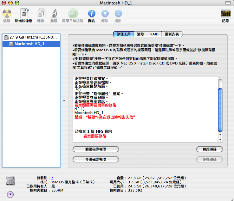Select the Macintosh HD_1 volume
Image resolution: width=234 pixels, height=201 pixels.
click(31, 44)
